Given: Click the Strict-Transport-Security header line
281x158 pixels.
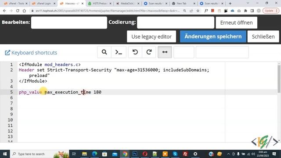Looking at the screenshot, I should [x=114, y=72].
